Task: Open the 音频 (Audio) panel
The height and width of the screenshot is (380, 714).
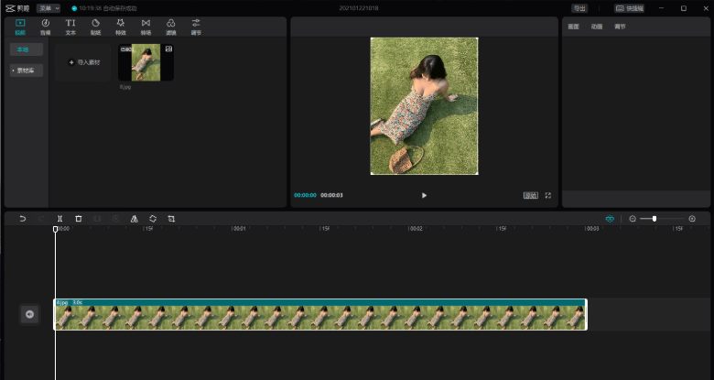Action: pos(45,26)
